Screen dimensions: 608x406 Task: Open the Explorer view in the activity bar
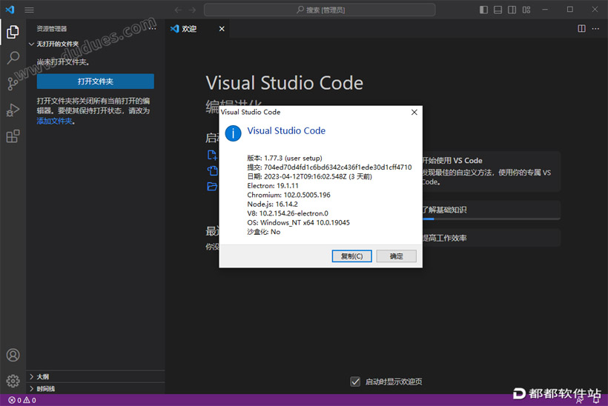(13, 32)
